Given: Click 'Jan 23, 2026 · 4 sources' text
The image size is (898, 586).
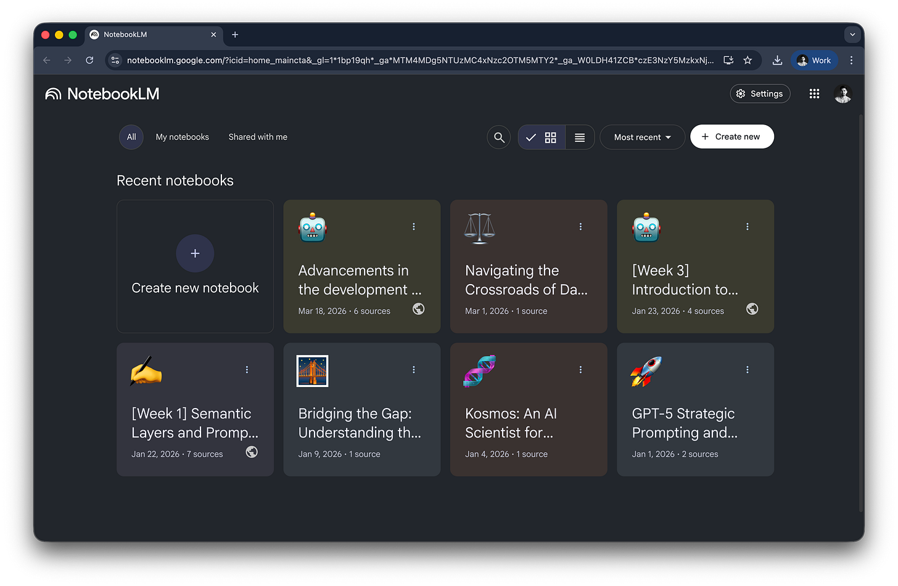Looking at the screenshot, I should point(678,311).
